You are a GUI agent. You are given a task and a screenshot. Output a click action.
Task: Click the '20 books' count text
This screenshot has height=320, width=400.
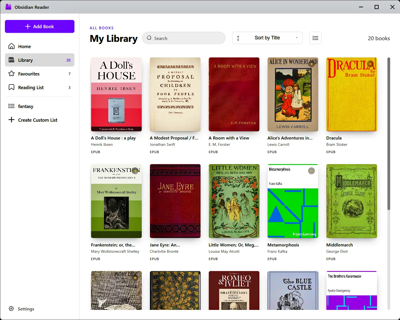pos(379,38)
